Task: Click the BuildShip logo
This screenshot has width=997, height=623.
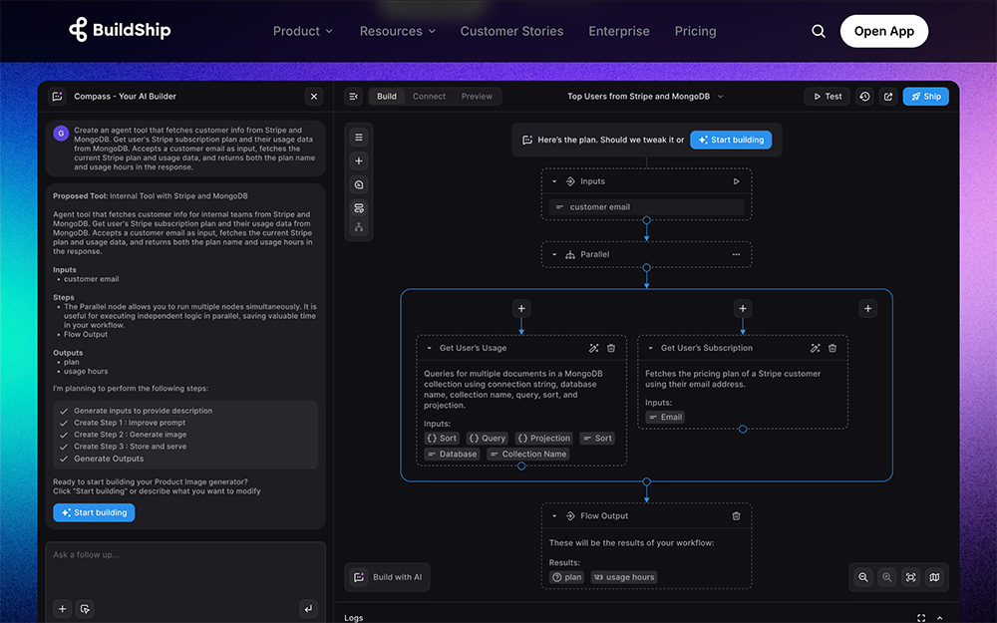Action: [120, 30]
